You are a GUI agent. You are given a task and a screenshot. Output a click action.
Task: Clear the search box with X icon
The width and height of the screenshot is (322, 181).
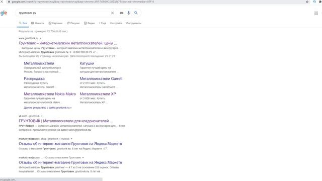pyautogui.click(x=112, y=13)
